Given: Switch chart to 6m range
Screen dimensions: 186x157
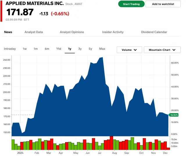Looking at the screenshot, I should 47,49.
